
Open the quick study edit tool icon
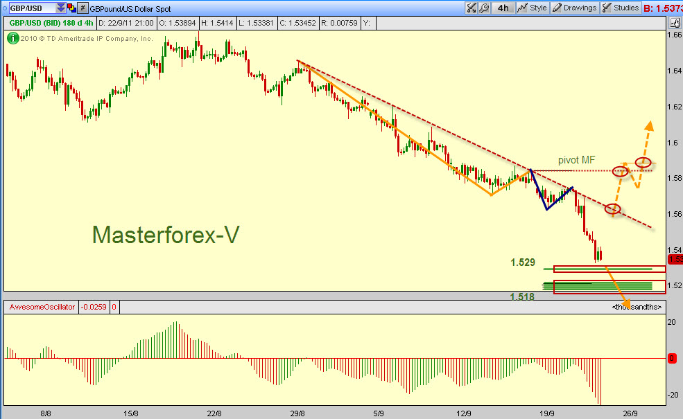[472, 8]
